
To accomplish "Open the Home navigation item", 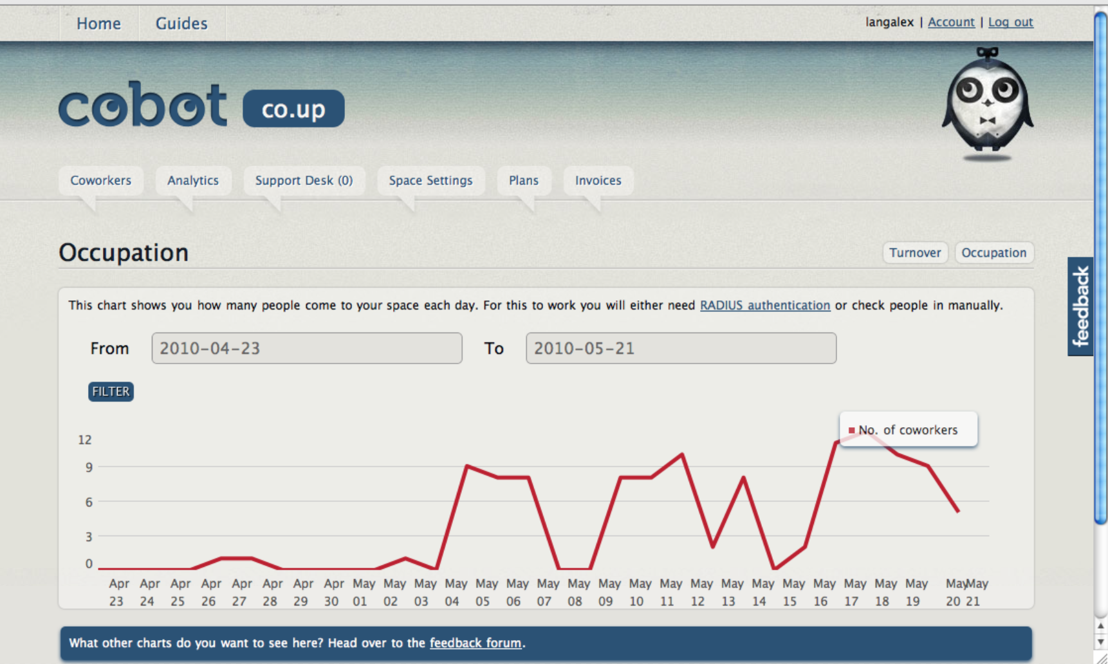I will 98,23.
